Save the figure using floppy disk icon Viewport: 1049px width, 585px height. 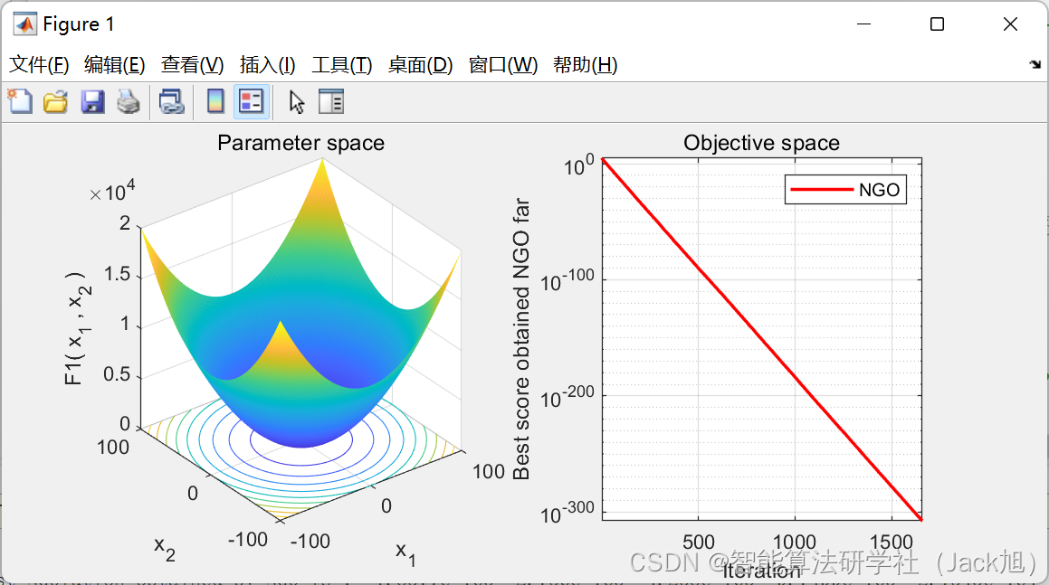(x=92, y=101)
